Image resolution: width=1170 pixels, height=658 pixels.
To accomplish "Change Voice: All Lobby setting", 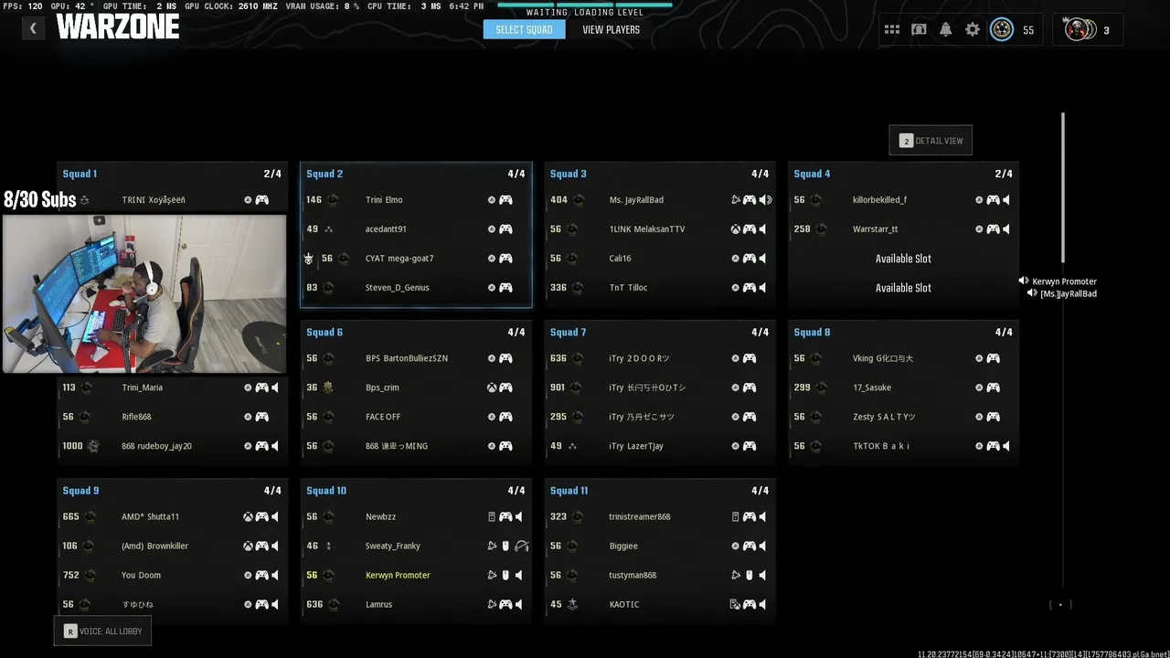I will pyautogui.click(x=101, y=631).
